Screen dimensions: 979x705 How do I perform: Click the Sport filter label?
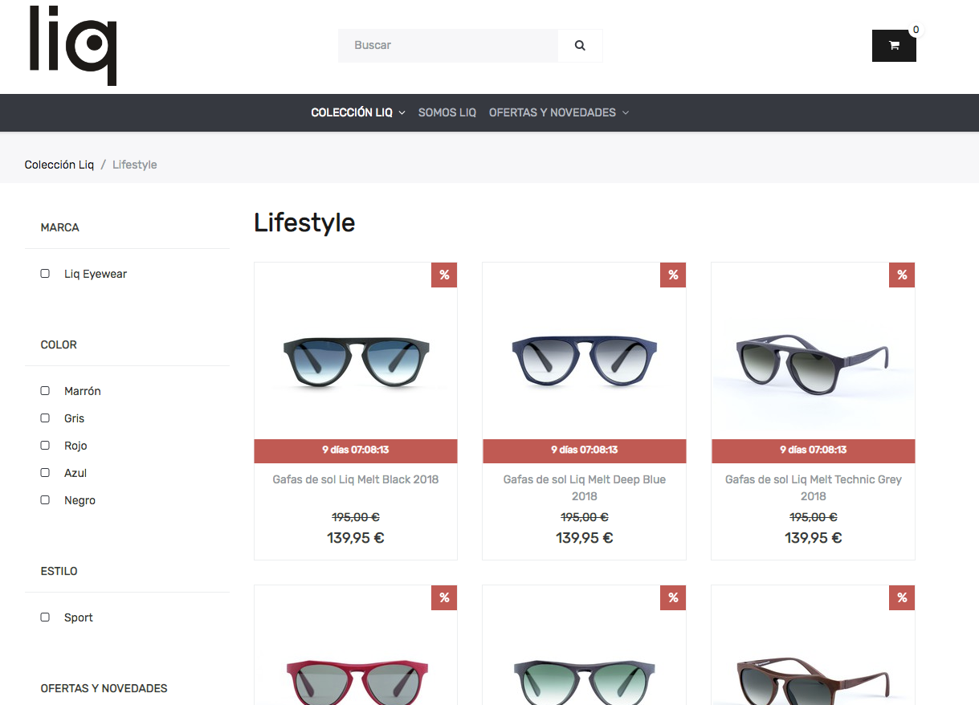[79, 617]
